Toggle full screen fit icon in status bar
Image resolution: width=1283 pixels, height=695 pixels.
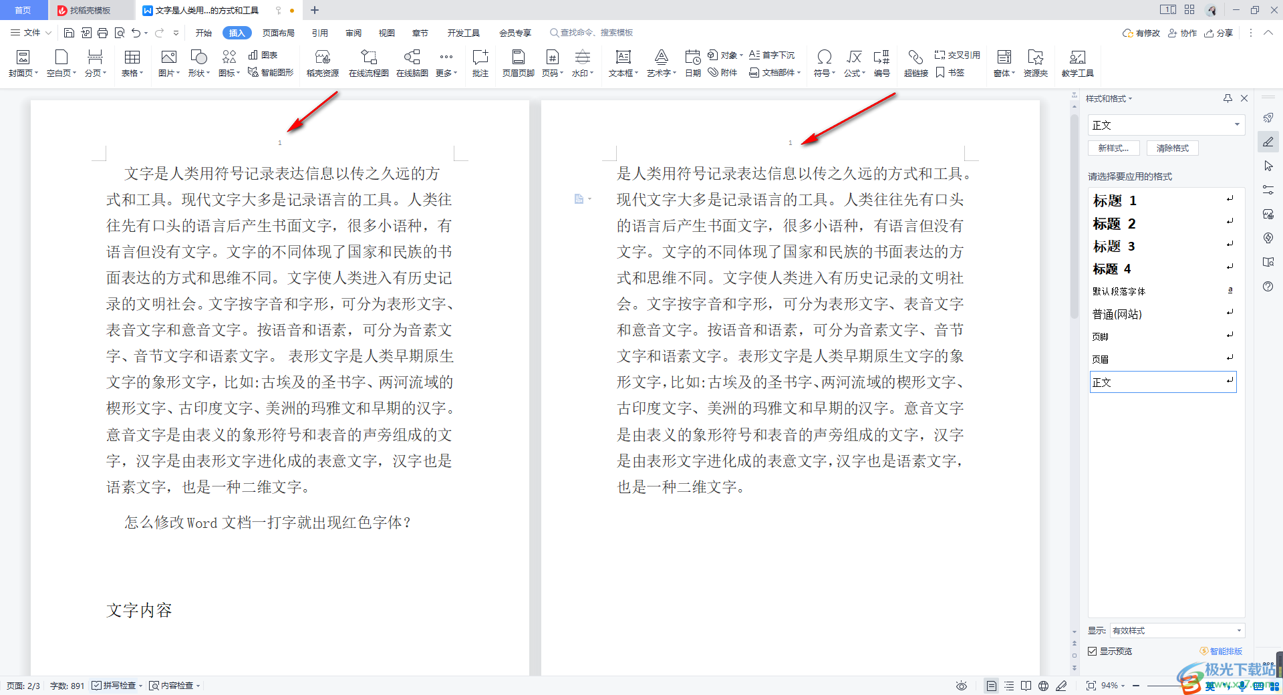(x=1091, y=686)
